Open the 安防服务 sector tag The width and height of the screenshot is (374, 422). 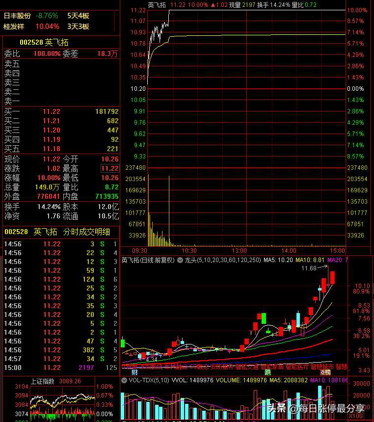click(221, 367)
